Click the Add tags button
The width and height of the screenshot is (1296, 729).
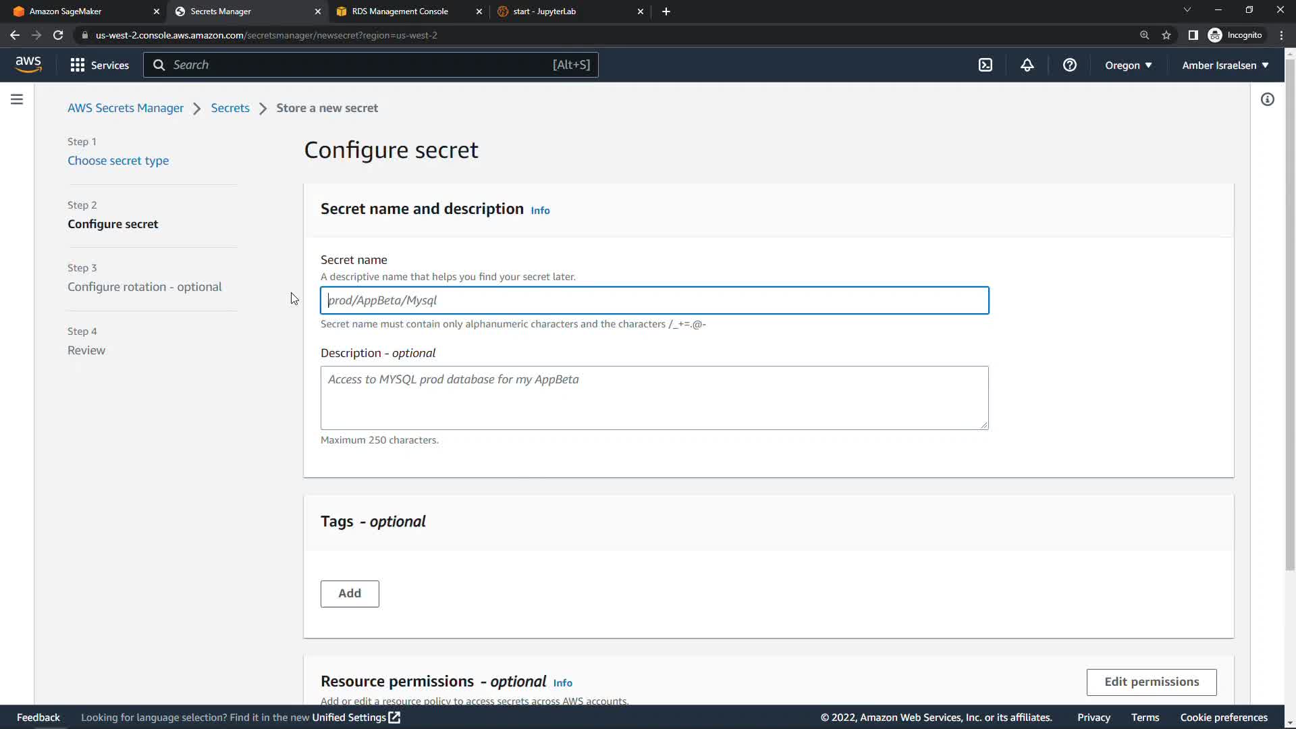pyautogui.click(x=349, y=593)
